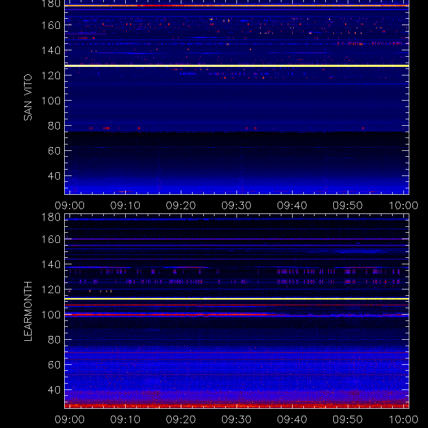Screen dimensions: 428x428
Task: Select the 80 label on the San Vito axis
Action: (54, 126)
